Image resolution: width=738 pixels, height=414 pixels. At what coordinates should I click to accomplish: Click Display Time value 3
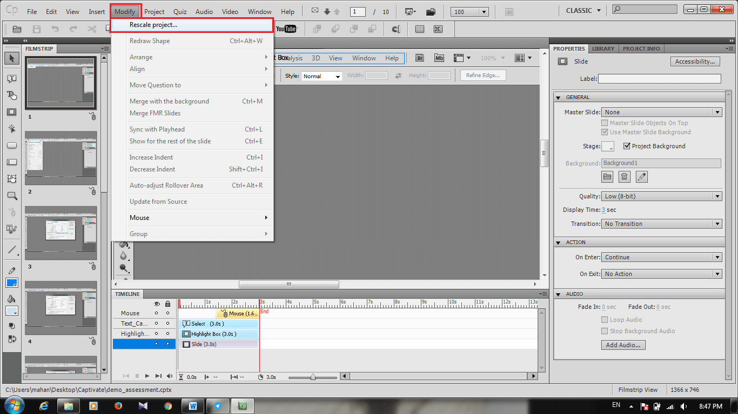point(603,210)
